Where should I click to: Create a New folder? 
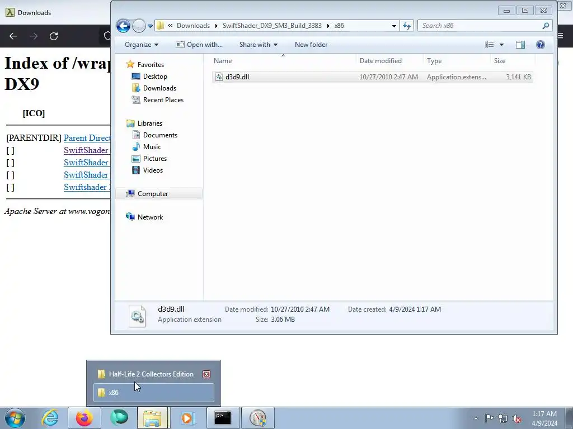coord(311,45)
